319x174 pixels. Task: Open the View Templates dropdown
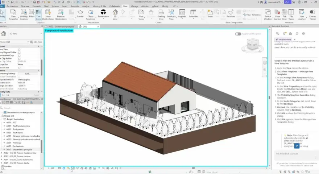(x=13, y=14)
